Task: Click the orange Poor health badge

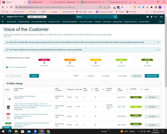Action: pos(70,60)
